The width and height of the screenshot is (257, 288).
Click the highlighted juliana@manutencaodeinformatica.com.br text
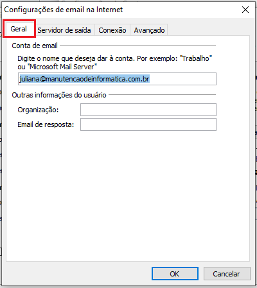pos(84,79)
